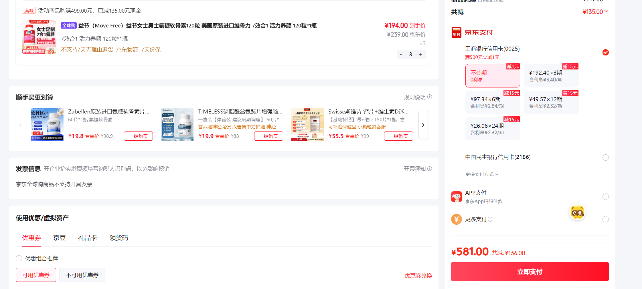This screenshot has width=642, height=289.
Task: Expand 更多支付方式 dropdown
Action: pyautogui.click(x=482, y=174)
